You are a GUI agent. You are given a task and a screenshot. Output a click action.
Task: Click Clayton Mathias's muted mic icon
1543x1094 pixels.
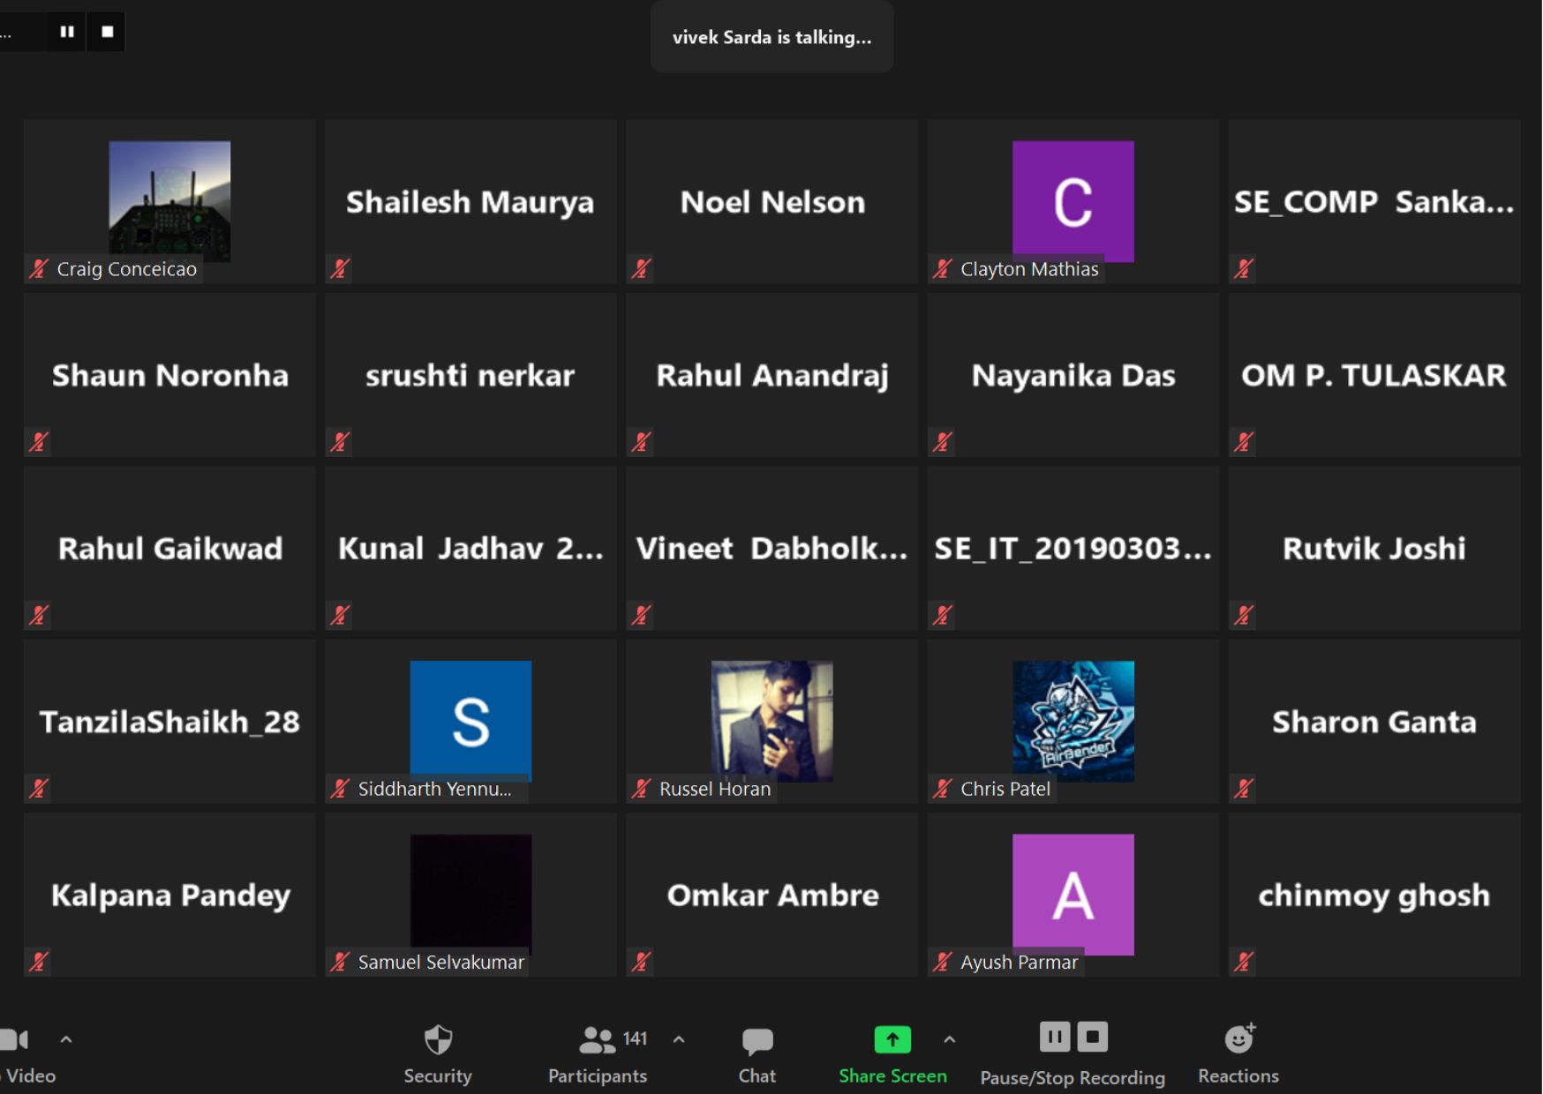pyautogui.click(x=943, y=268)
